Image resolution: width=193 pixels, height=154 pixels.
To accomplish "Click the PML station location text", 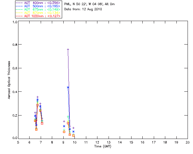I will click(x=90, y=4).
